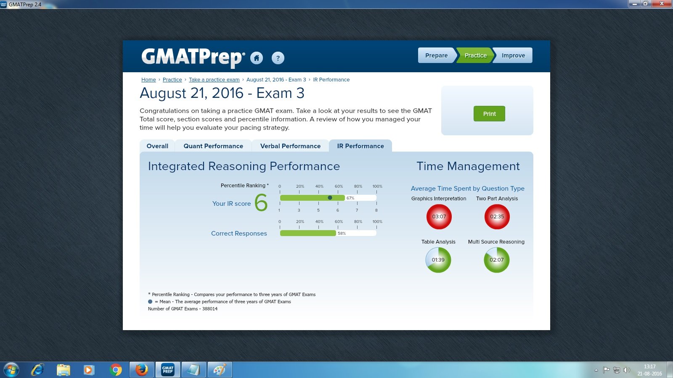Select the Prepare stage arrow
This screenshot has width=673, height=378.
(436, 55)
